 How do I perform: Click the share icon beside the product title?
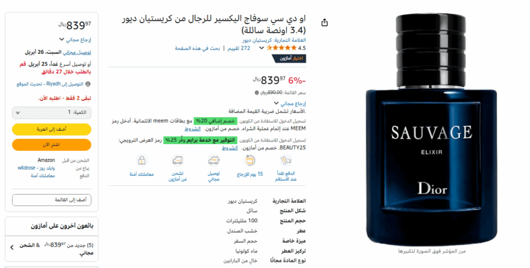[325, 23]
